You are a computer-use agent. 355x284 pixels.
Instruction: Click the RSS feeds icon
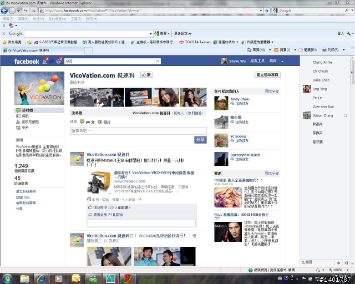[276, 50]
